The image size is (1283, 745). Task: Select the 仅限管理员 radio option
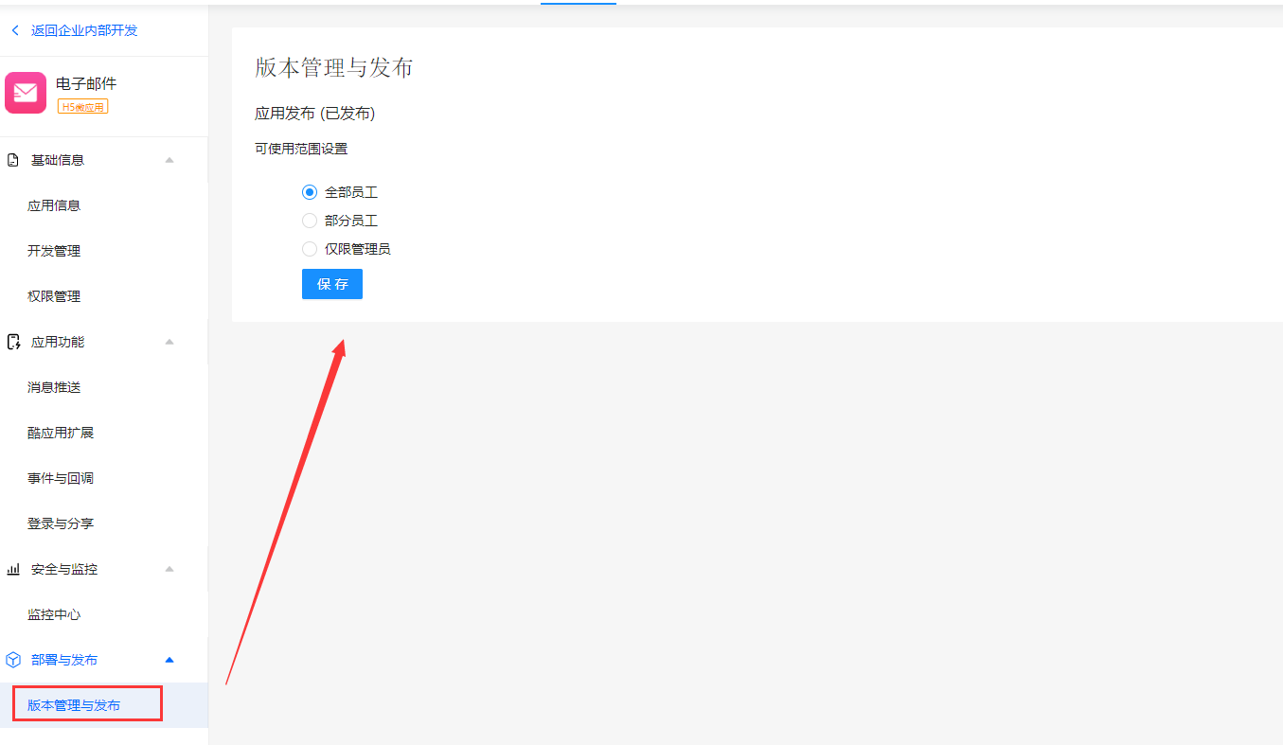[310, 249]
